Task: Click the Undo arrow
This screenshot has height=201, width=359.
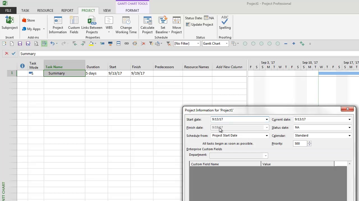Action: click(x=52, y=44)
